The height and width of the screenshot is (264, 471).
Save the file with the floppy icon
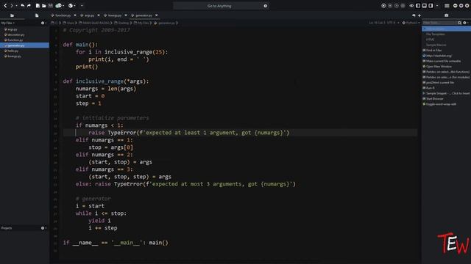[51, 6]
